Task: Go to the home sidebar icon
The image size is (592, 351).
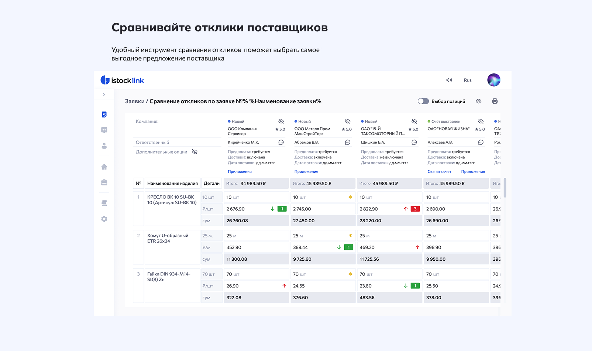Action: pyautogui.click(x=104, y=167)
